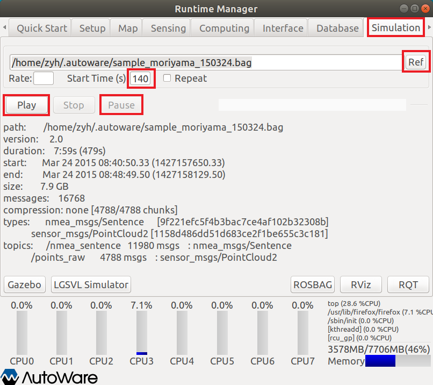Launch the Gazebo simulator
This screenshot has width=433, height=385.
[x=24, y=284]
